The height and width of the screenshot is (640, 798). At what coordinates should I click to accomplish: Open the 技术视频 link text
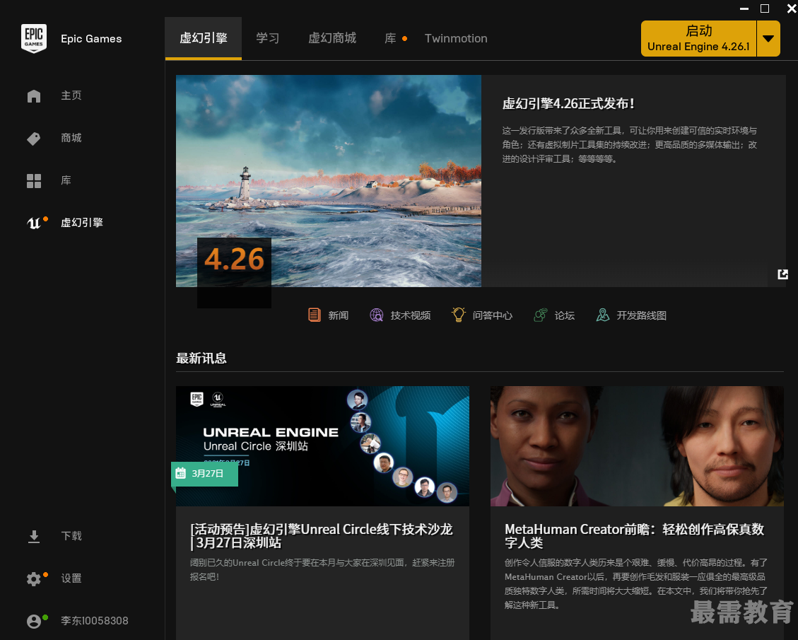411,315
